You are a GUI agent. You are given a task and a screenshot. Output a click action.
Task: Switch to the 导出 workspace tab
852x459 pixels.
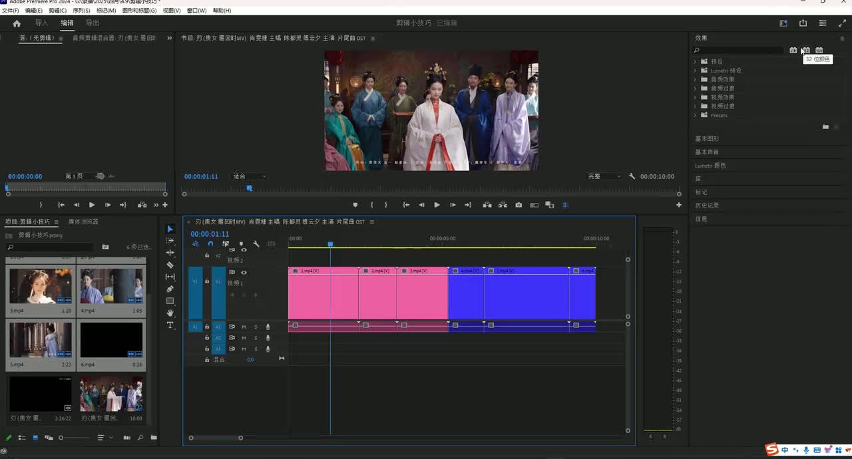(x=93, y=23)
